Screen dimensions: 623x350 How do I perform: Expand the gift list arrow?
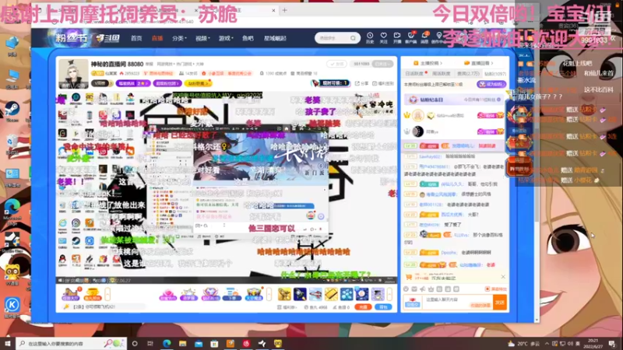coord(390,294)
